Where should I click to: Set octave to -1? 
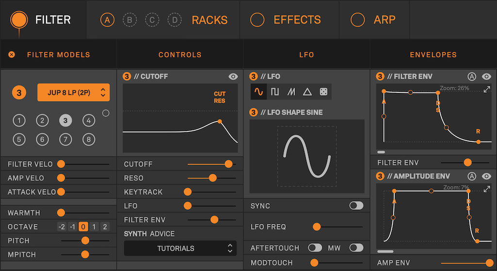point(73,227)
